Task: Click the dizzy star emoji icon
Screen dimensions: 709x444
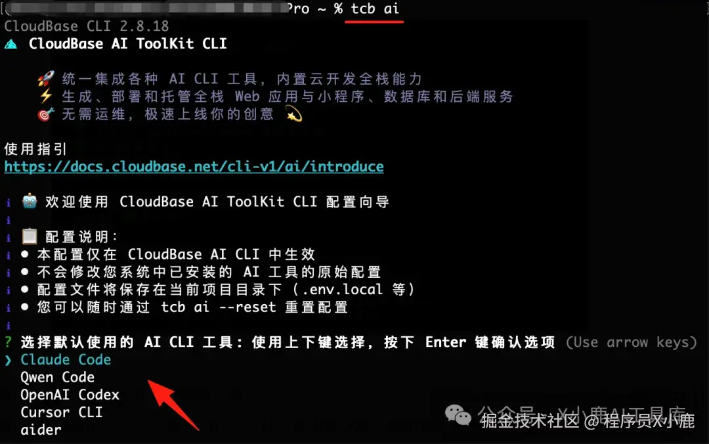Action: [294, 114]
